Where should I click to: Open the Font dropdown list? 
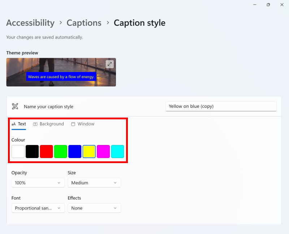click(38, 208)
